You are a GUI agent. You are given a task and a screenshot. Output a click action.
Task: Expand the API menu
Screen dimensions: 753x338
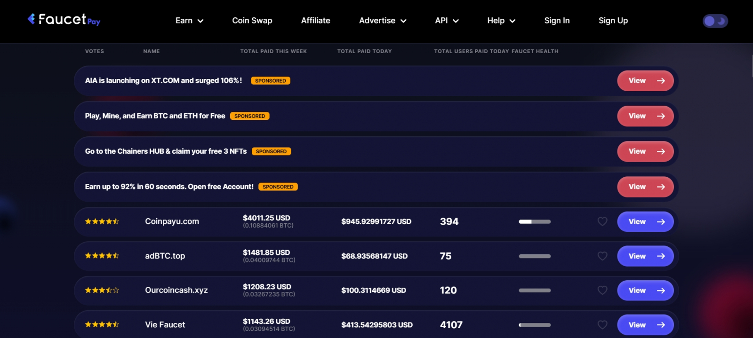pos(447,21)
